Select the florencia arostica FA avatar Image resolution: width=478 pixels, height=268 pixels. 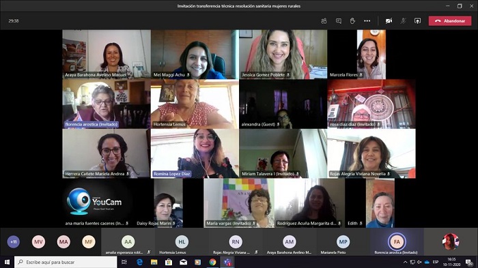coord(397,242)
